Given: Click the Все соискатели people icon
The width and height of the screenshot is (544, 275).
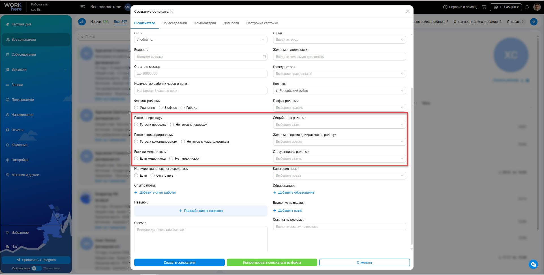Looking at the screenshot, I should pos(8,40).
